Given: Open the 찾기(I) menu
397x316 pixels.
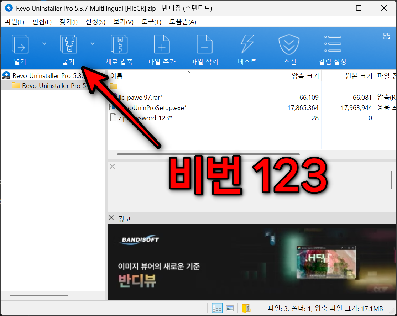Looking at the screenshot, I should [68, 22].
